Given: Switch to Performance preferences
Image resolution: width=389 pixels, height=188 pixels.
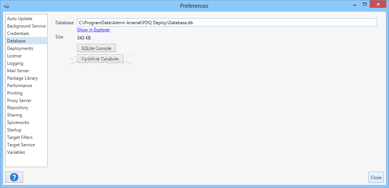Looking at the screenshot, I should pyautogui.click(x=26, y=86).
